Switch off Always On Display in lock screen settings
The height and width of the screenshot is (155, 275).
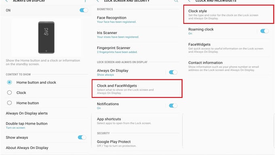click(173, 72)
